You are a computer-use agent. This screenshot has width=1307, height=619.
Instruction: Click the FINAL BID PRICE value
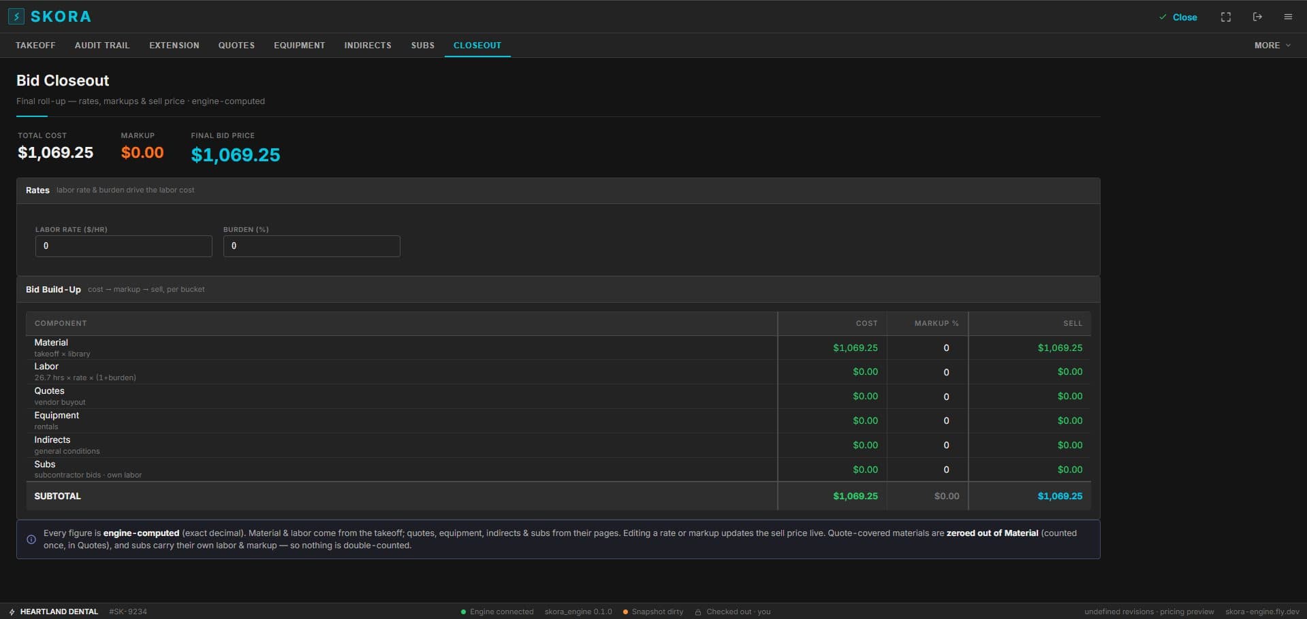[x=236, y=155]
